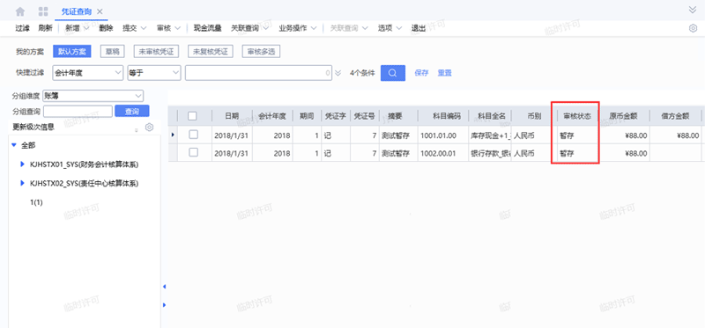This screenshot has height=328, width=705.
Task: Click the 原币金额 column header
Action: (x=624, y=116)
